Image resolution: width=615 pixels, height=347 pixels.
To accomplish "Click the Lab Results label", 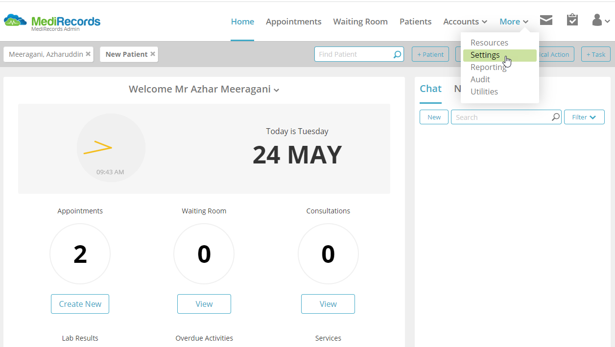I will (80, 338).
